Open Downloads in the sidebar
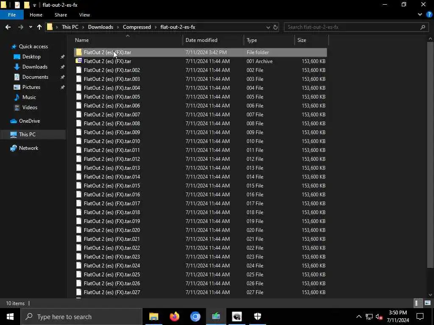 click(x=35, y=67)
